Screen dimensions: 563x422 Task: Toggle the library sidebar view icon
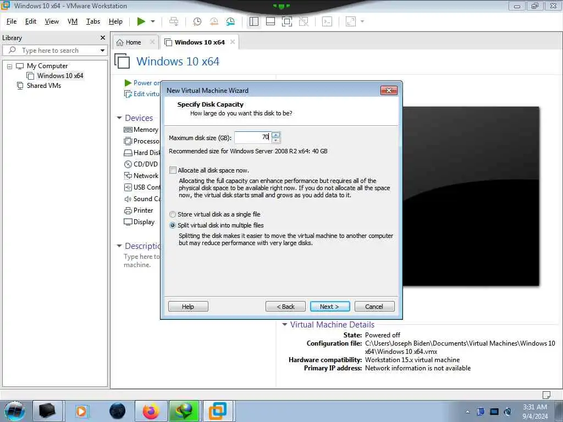coord(254,21)
